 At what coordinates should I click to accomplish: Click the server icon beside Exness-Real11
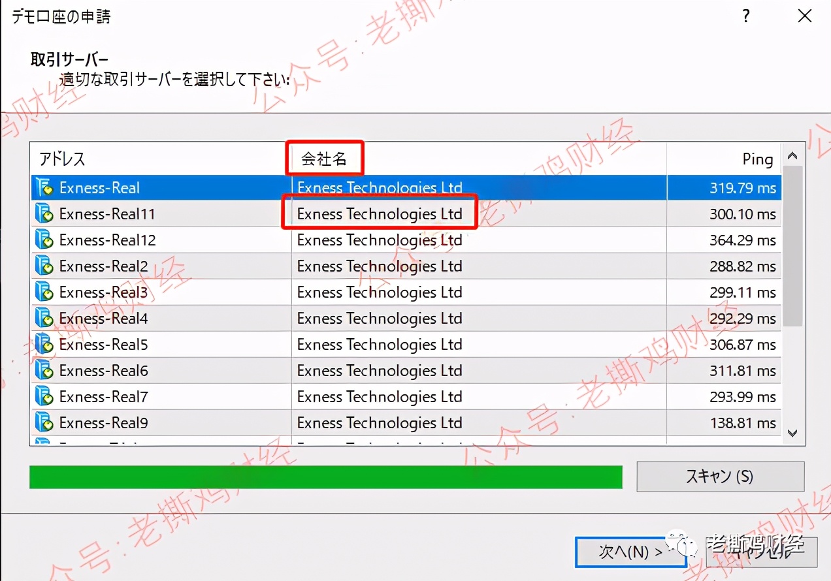pyautogui.click(x=44, y=214)
